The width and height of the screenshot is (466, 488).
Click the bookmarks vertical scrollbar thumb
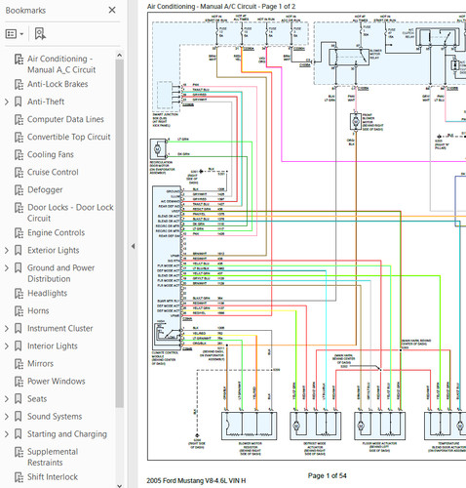(x=119, y=233)
